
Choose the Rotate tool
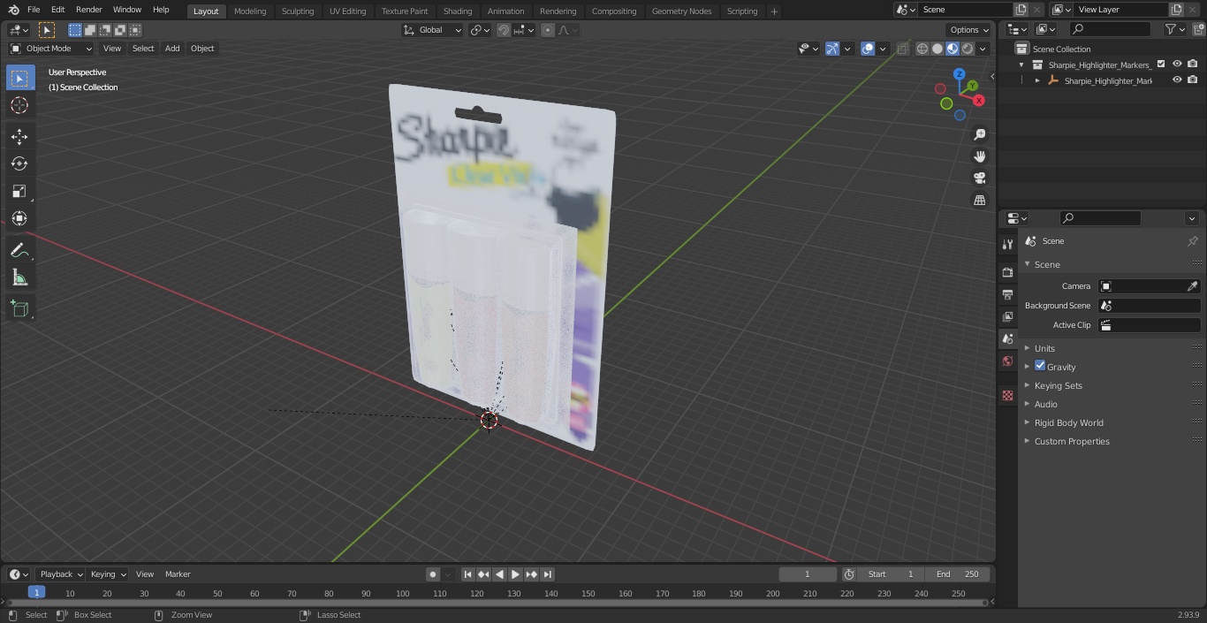coord(19,163)
